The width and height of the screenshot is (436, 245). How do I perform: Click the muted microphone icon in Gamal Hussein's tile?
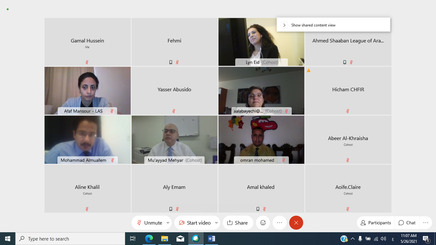87,62
